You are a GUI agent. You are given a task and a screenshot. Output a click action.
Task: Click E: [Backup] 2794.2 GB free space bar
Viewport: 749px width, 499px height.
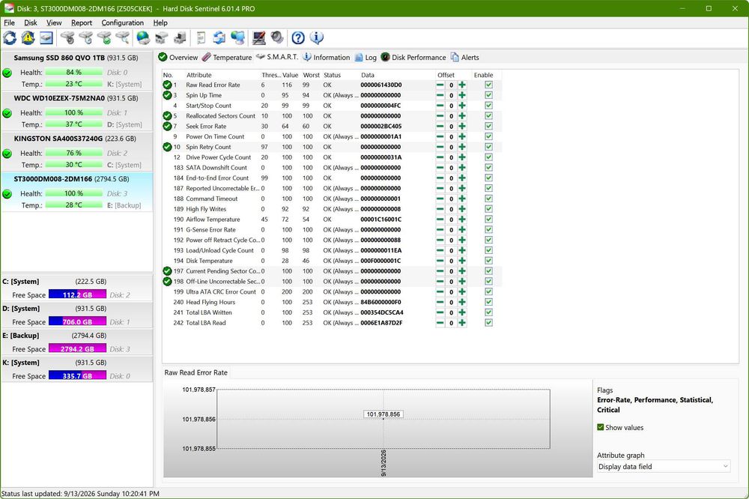pos(77,348)
